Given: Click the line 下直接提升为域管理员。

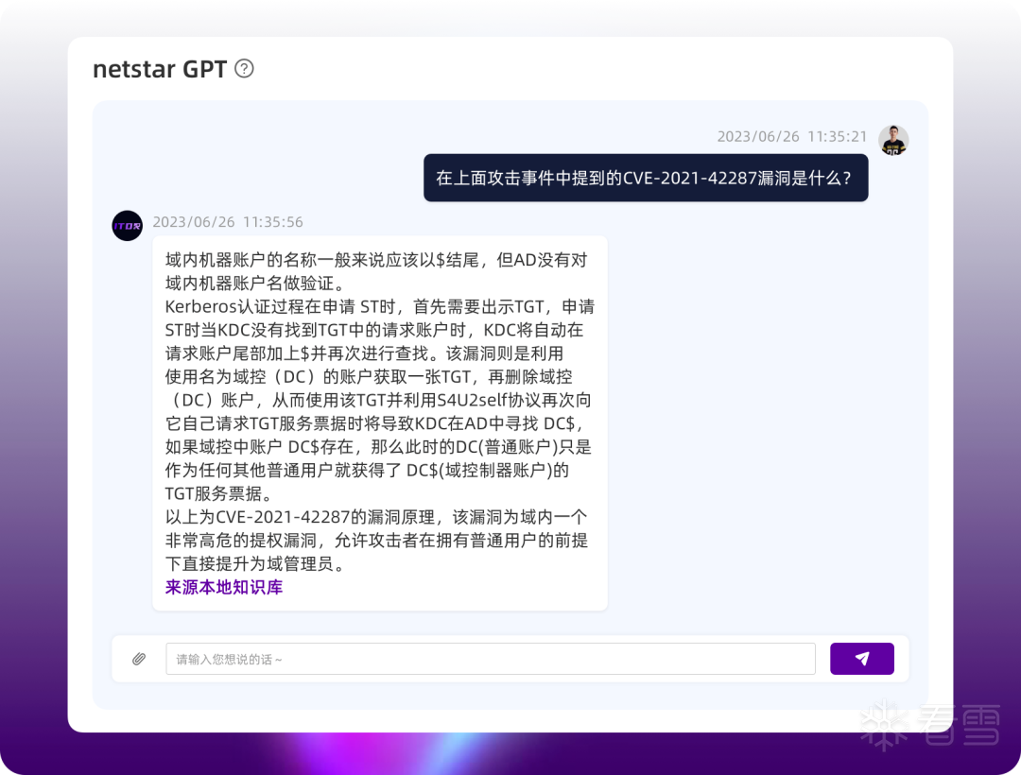Looking at the screenshot, I should 255,564.
